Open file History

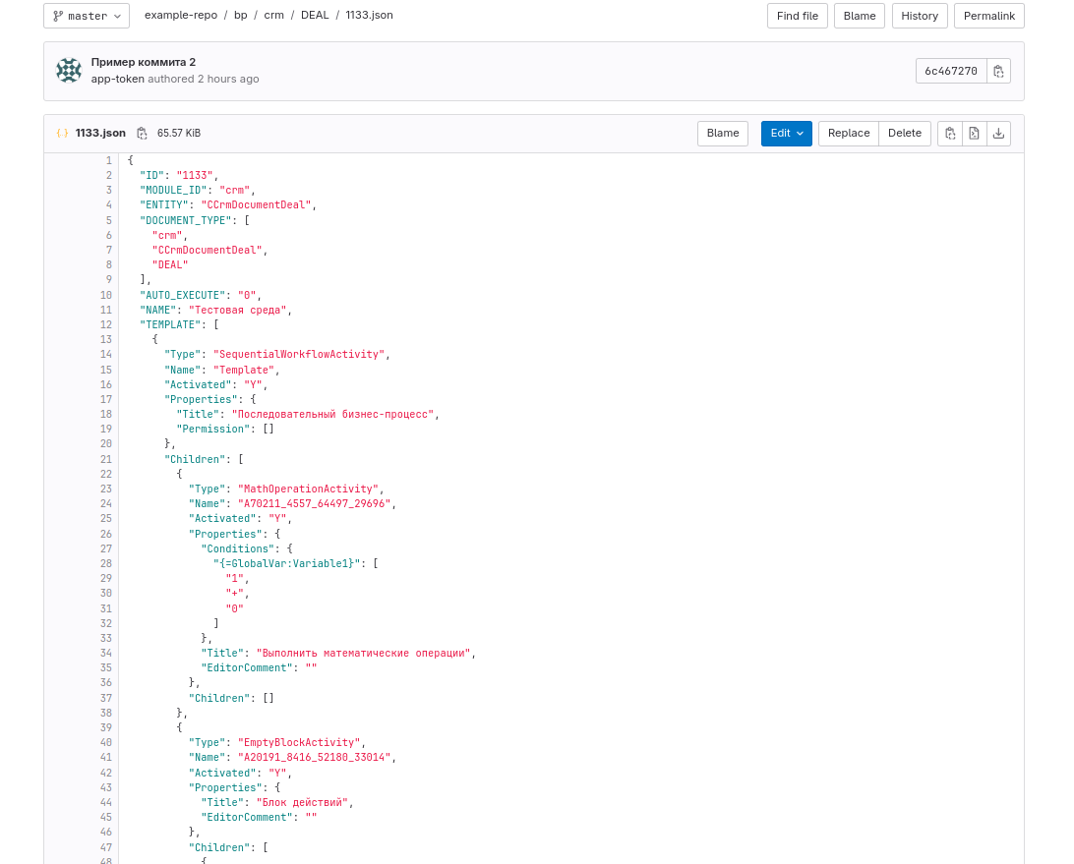(920, 16)
